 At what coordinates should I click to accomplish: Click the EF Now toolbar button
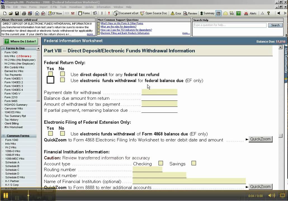point(55,13)
